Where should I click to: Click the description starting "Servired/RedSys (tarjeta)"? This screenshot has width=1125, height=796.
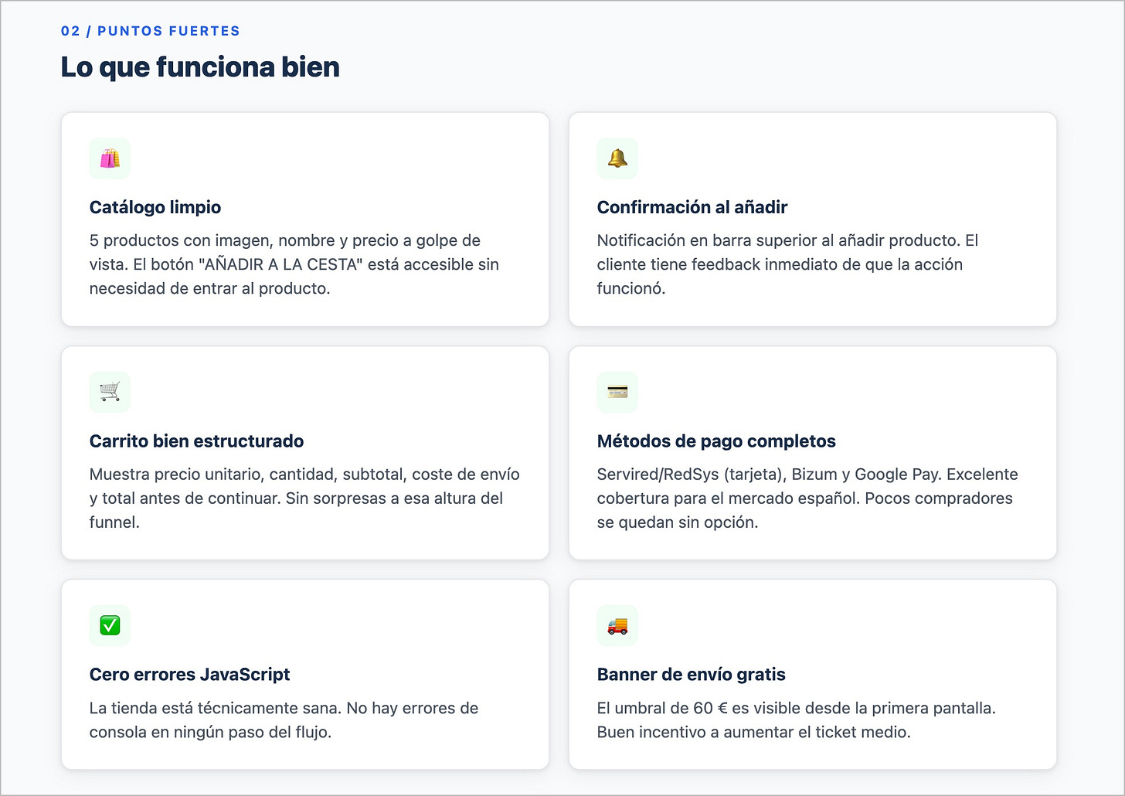[807, 498]
